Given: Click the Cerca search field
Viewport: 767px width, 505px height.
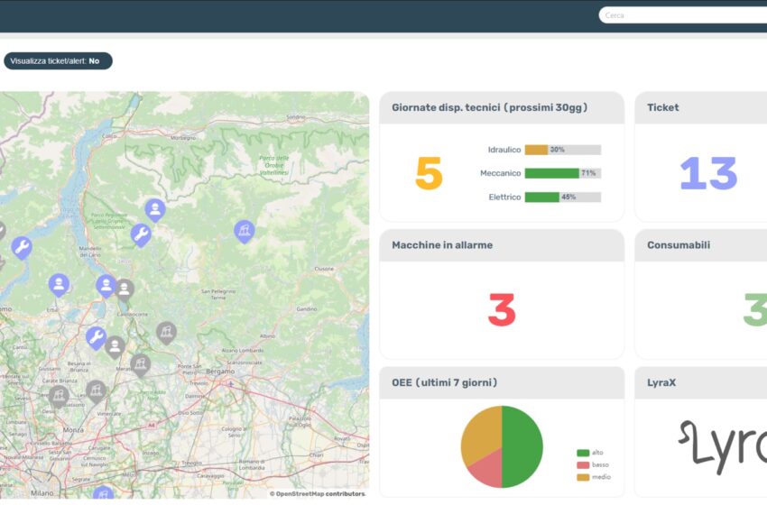Looking at the screenshot, I should (682, 15).
